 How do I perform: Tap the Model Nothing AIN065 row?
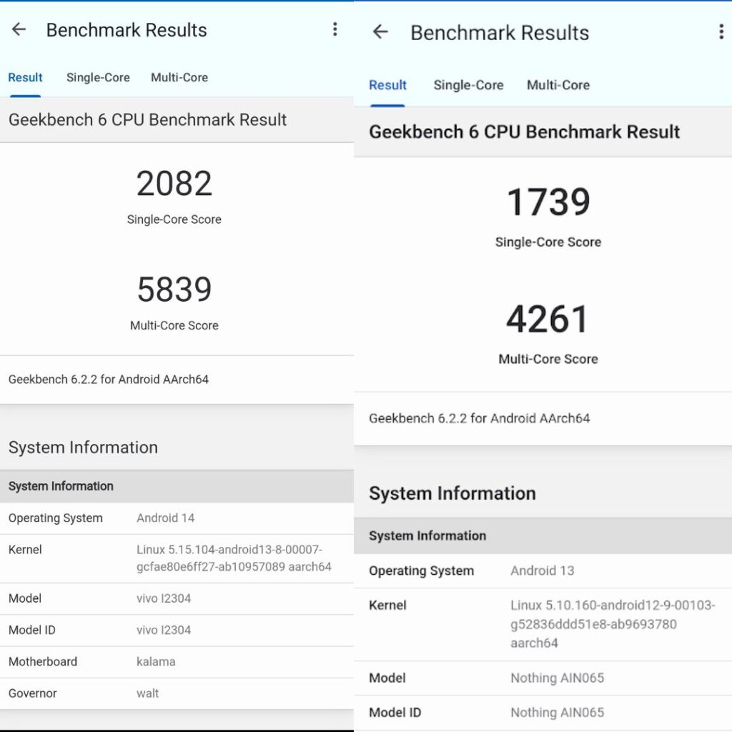[x=542, y=678]
